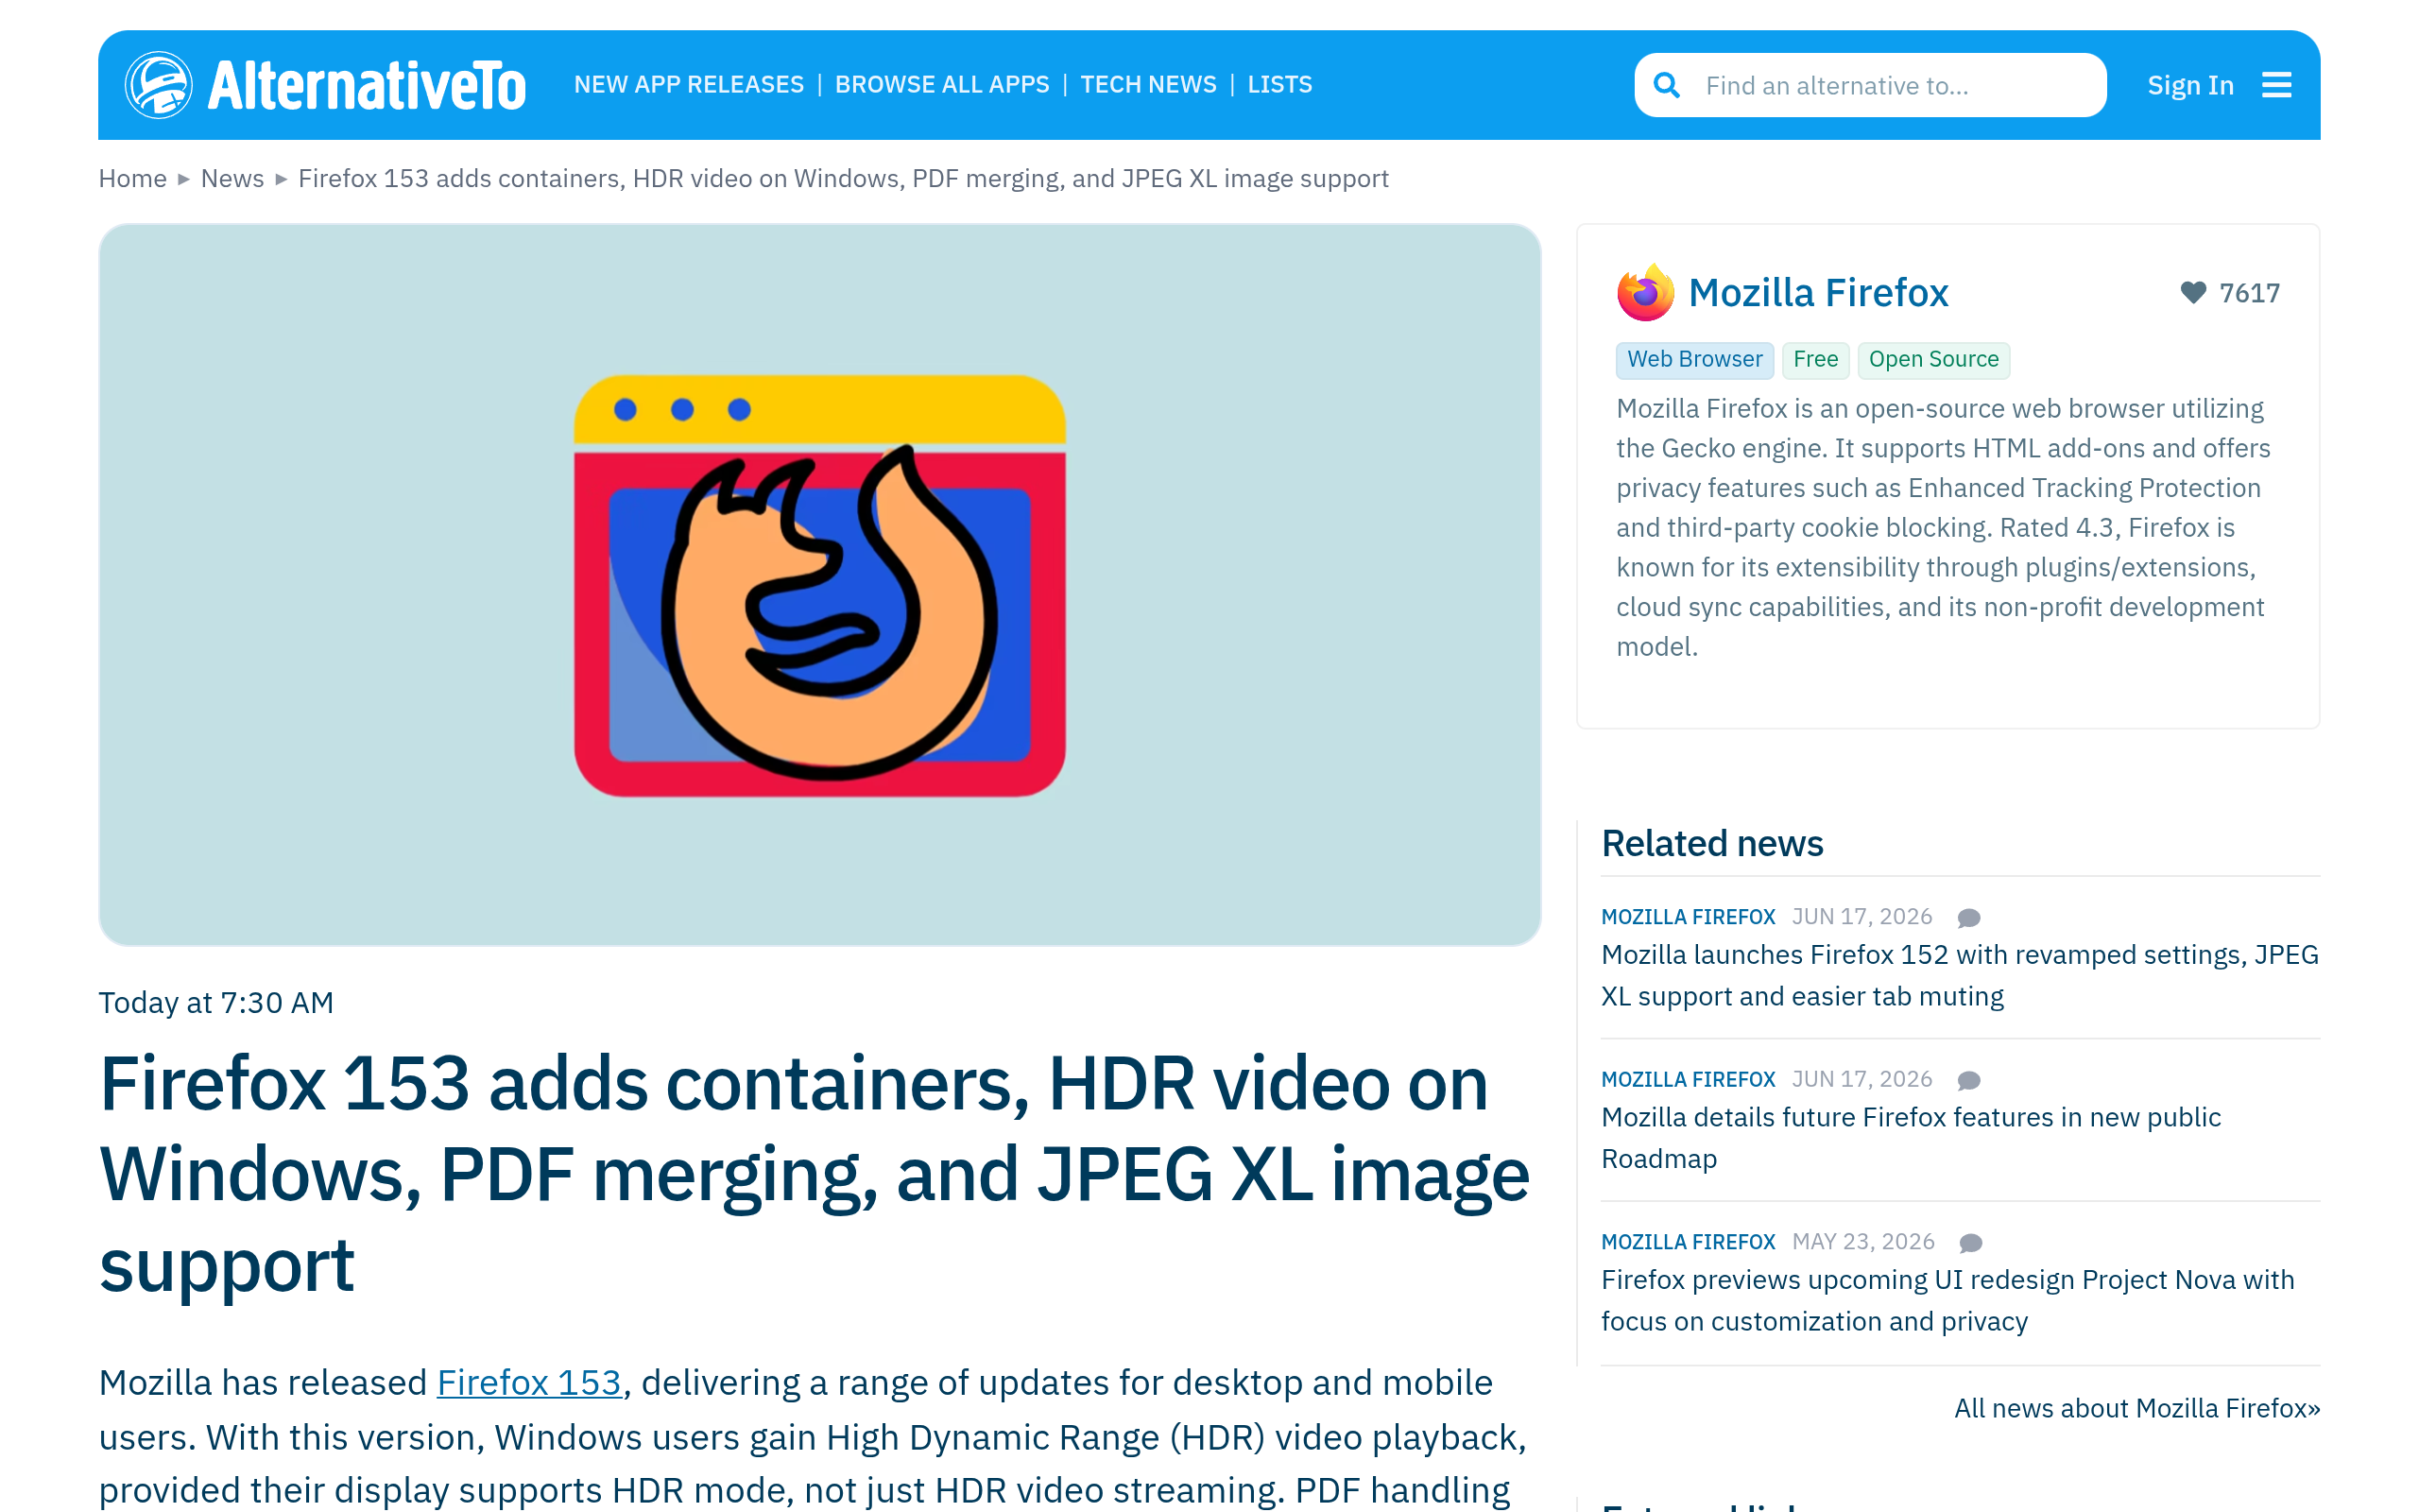Click the article headline Firefox 153 adds containers
The height and width of the screenshot is (1512, 2419).
coord(815,1174)
